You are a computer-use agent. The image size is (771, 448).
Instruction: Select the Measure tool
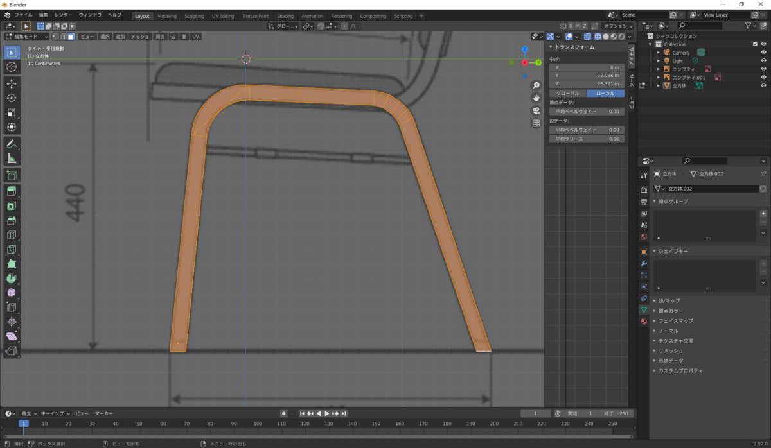coord(12,159)
